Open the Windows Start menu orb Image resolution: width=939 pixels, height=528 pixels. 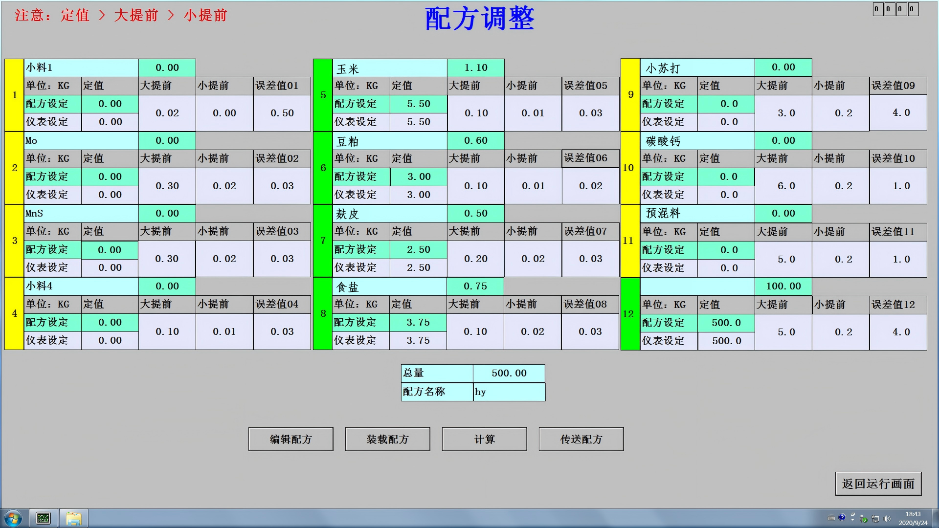13,518
